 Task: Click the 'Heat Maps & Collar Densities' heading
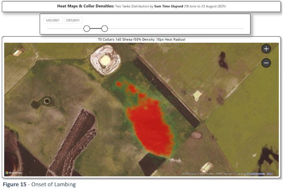tap(85, 6)
